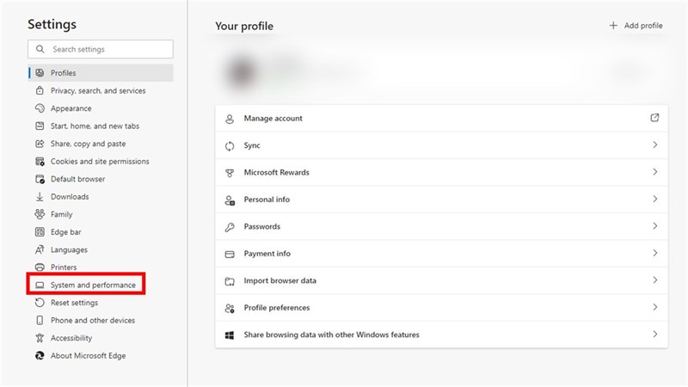Click the Languages icon

40,249
